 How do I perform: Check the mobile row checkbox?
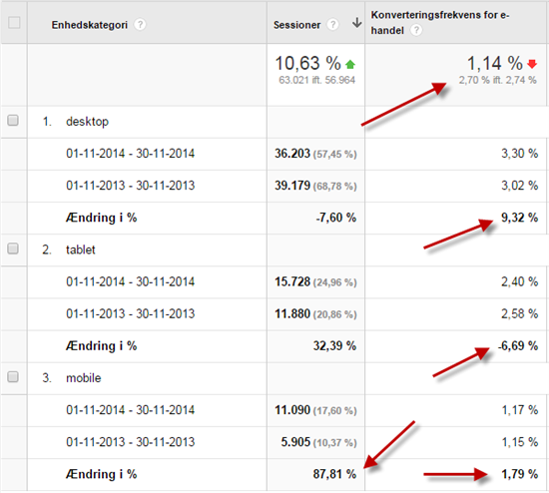click(x=13, y=377)
